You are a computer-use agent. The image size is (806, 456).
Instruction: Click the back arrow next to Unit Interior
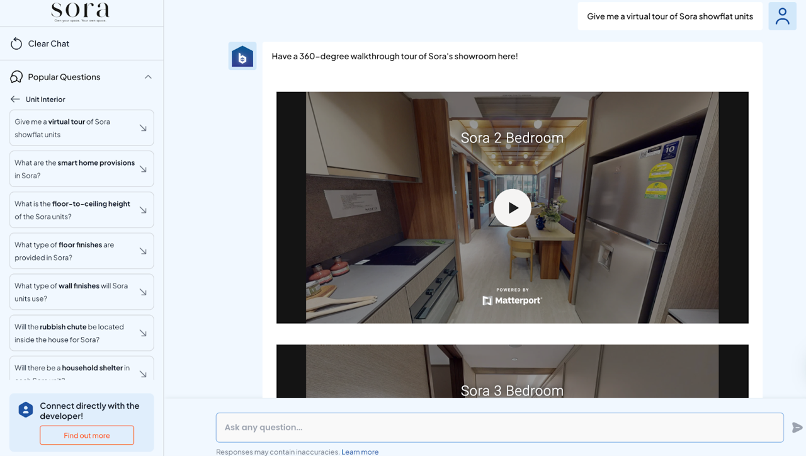tap(14, 99)
